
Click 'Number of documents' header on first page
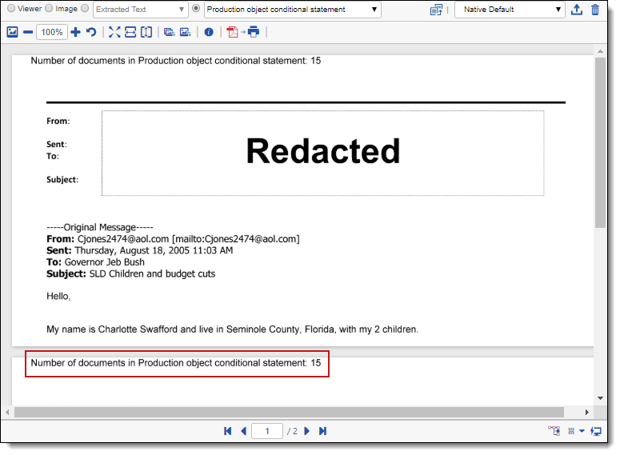tap(175, 61)
